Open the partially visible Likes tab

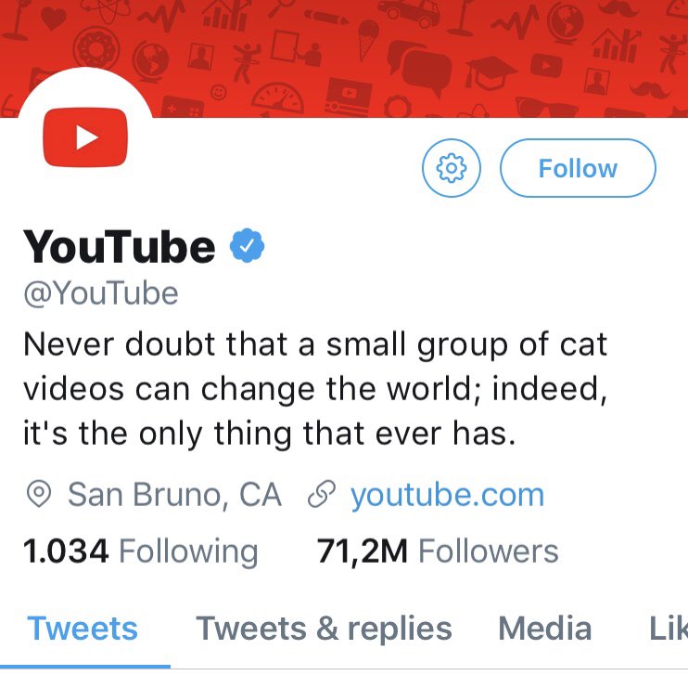point(669,629)
